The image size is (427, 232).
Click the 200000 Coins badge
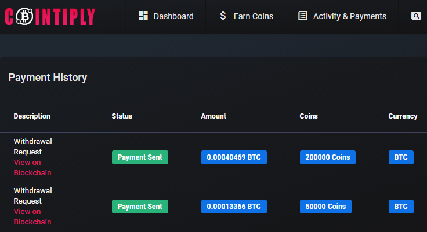328,157
